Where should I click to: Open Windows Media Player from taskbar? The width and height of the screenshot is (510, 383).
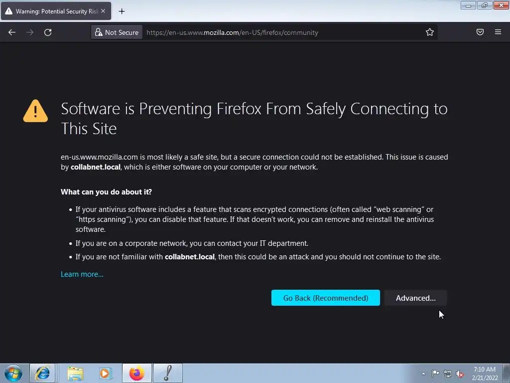[x=105, y=373]
